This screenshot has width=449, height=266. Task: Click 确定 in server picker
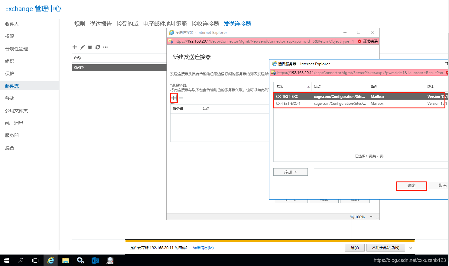(x=412, y=185)
